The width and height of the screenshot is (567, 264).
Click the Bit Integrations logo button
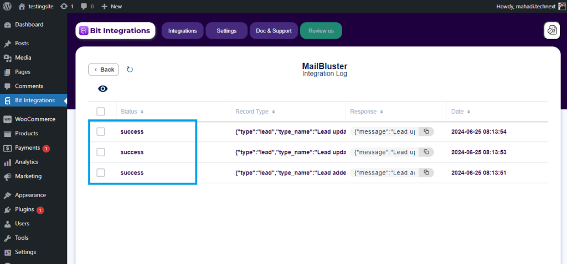tap(115, 31)
